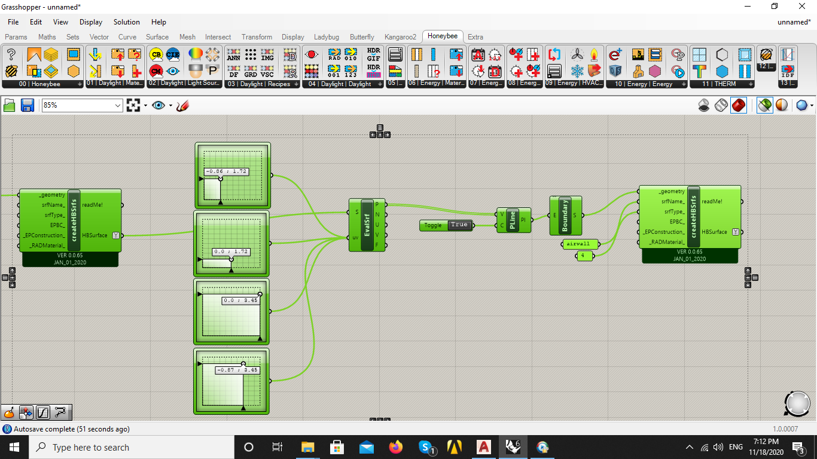
Task: Click the Honeybee bee logo icon
Action: click(11, 71)
